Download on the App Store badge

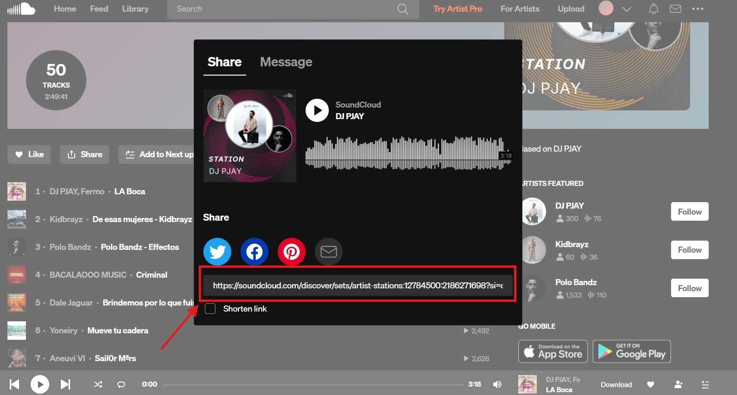click(x=553, y=351)
